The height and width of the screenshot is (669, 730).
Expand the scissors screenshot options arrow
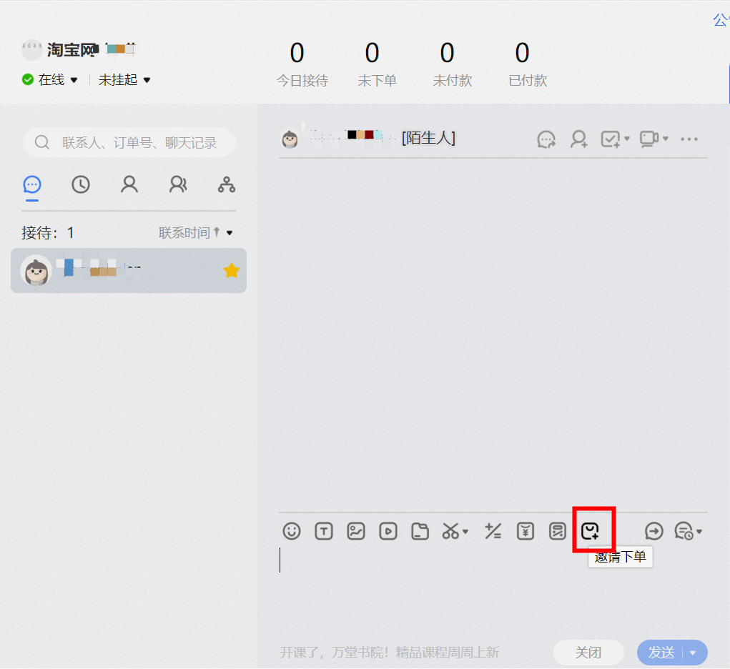click(x=465, y=531)
